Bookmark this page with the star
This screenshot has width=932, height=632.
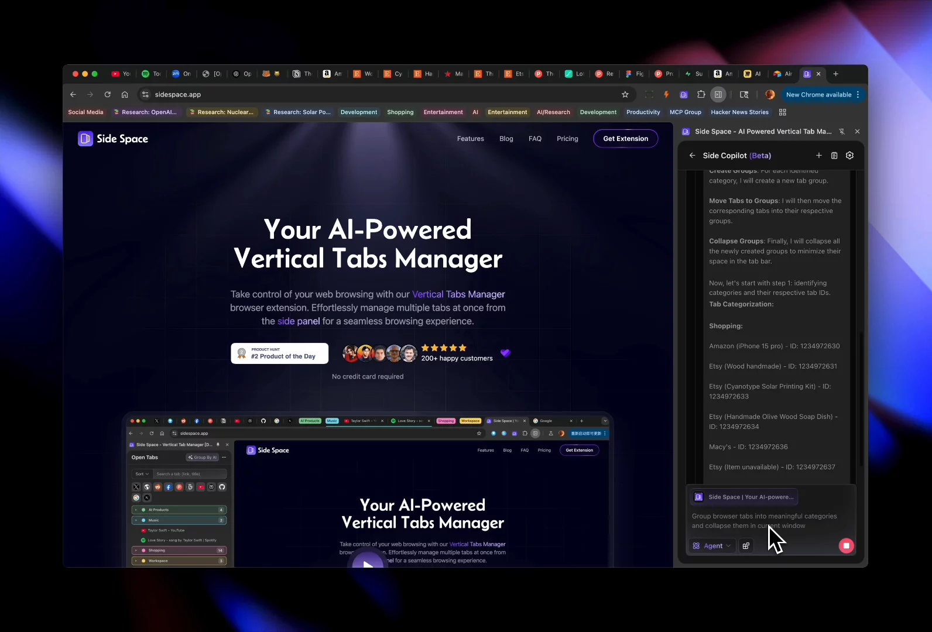pyautogui.click(x=625, y=94)
